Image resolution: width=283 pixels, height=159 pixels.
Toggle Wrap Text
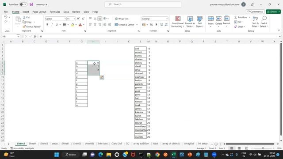tap(122, 19)
